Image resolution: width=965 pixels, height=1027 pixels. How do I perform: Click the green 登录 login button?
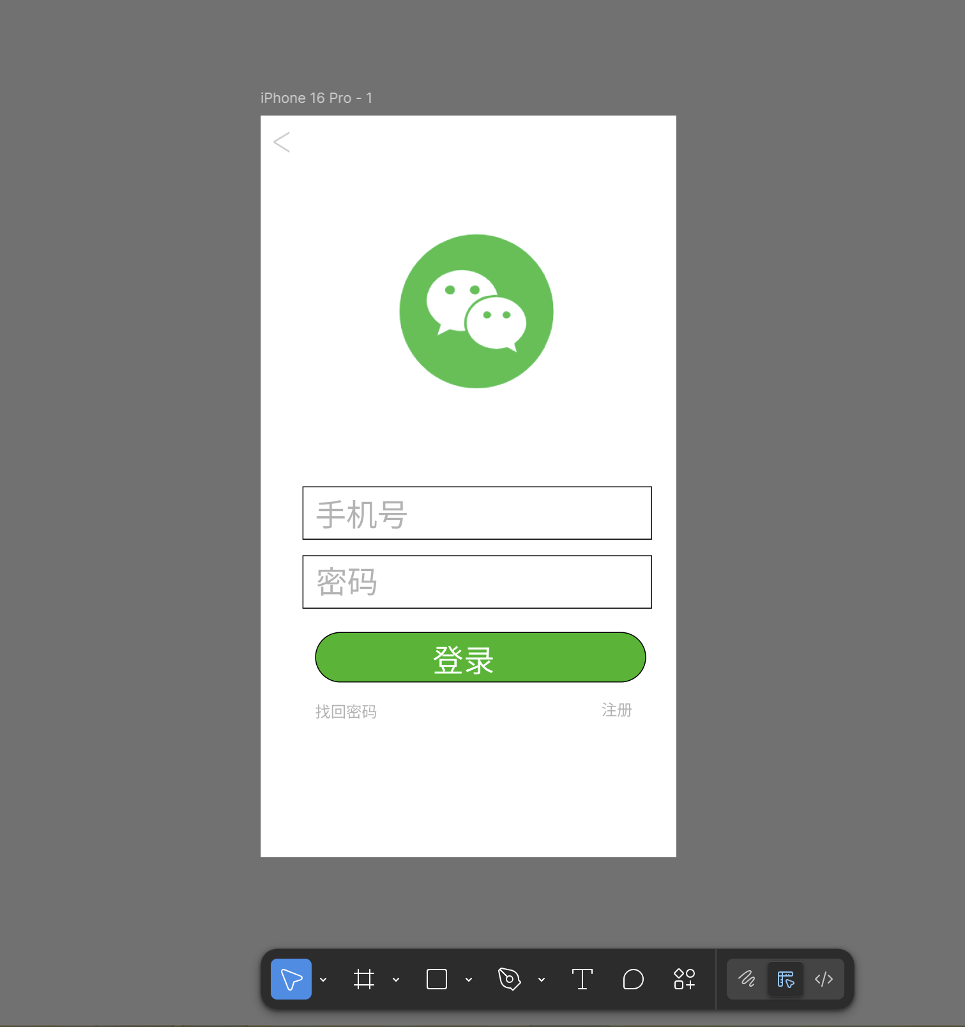click(480, 657)
